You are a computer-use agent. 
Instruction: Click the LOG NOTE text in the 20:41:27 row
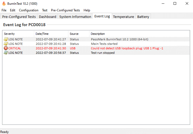pyautogui.click(x=16, y=39)
